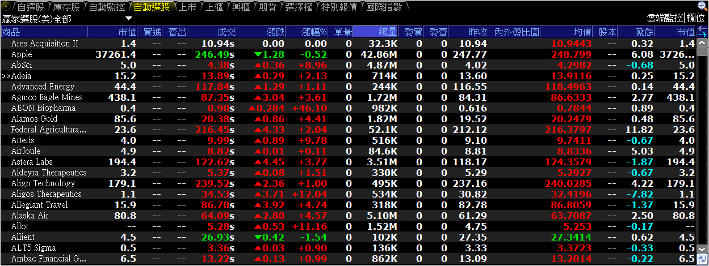
Task: Select the Arteris stock row
Action: pyautogui.click(x=349, y=140)
